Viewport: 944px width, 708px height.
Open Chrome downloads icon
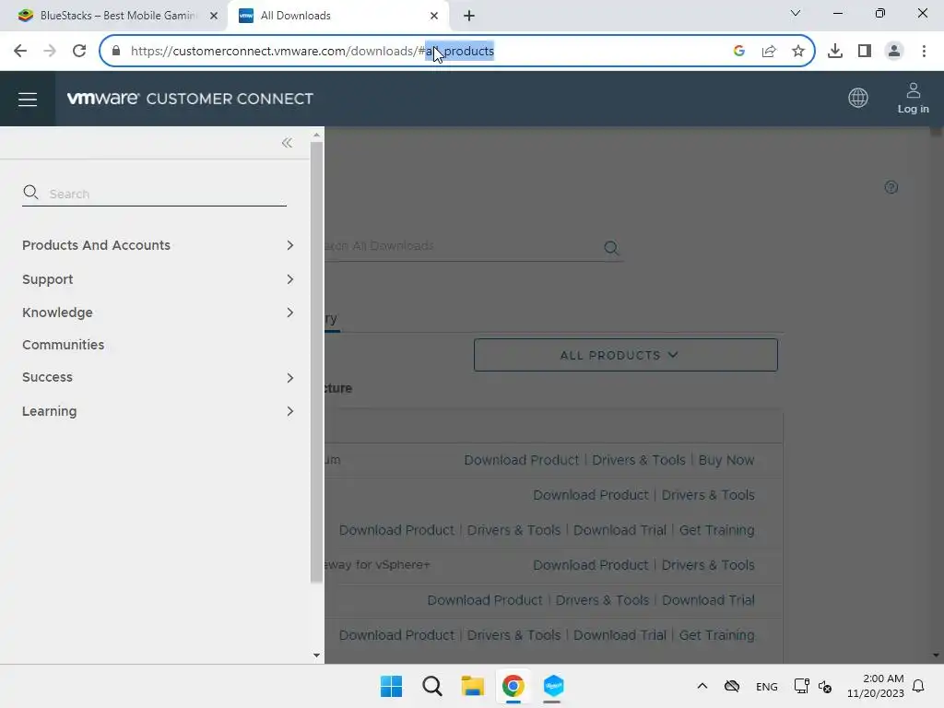coord(835,51)
